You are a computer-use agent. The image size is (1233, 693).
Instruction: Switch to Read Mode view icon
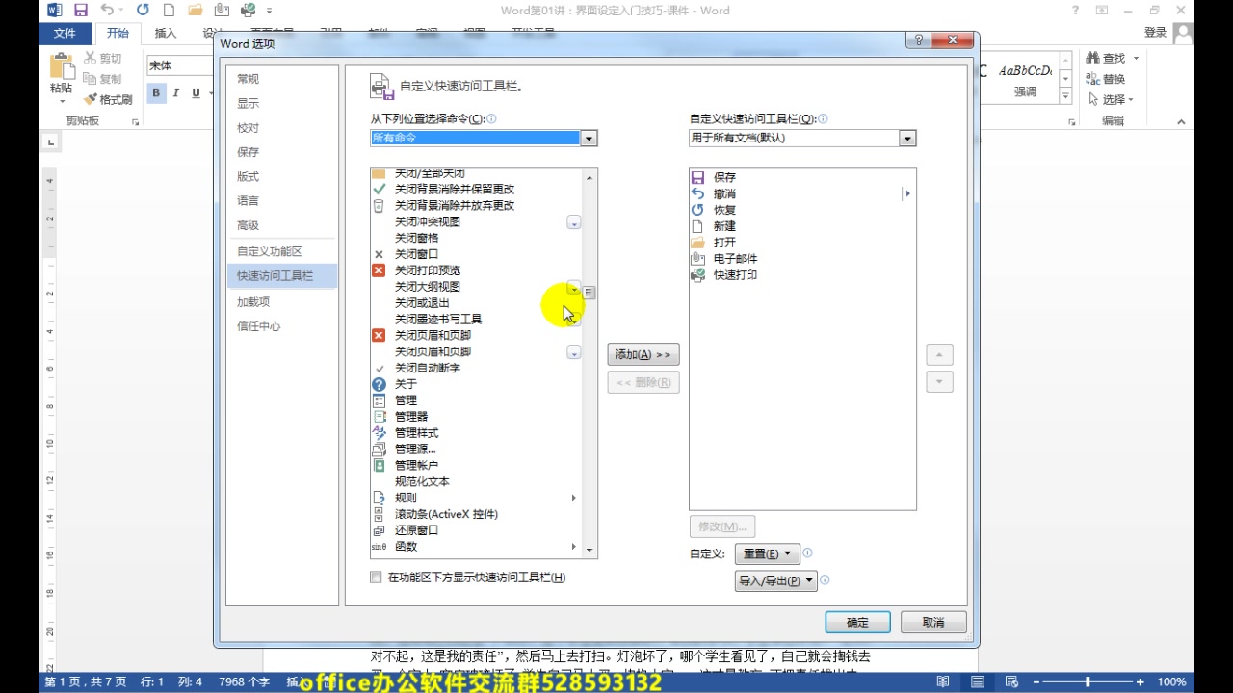pyautogui.click(x=942, y=681)
